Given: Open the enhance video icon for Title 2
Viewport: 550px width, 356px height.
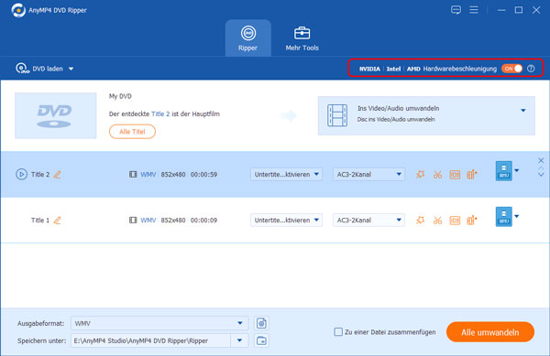Looking at the screenshot, I should point(472,174).
